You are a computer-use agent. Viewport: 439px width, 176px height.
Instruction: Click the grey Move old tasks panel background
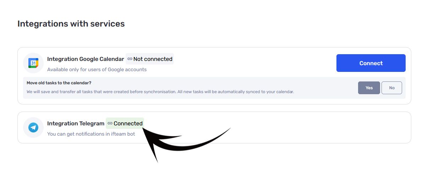coord(326,87)
